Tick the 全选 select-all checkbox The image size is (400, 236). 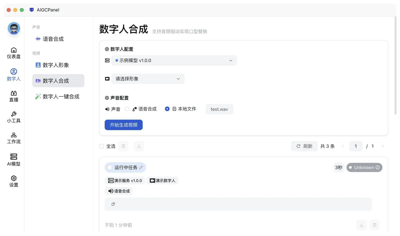(x=101, y=146)
